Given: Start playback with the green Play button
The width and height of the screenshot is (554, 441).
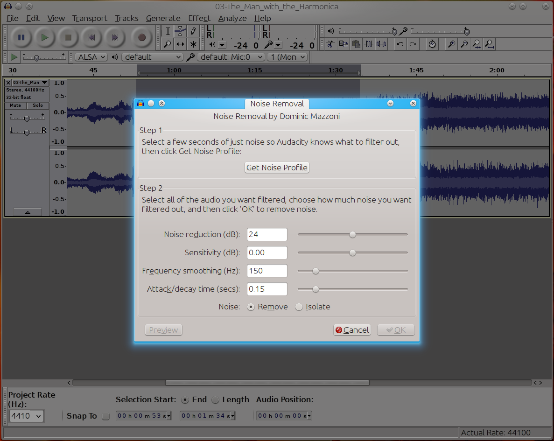Looking at the screenshot, I should (44, 37).
